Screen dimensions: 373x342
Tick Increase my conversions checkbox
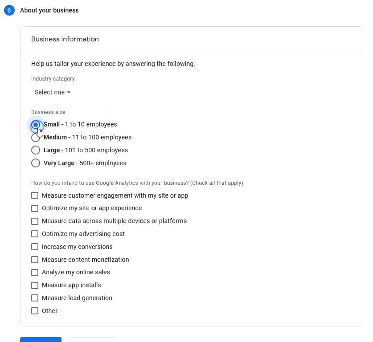click(x=35, y=247)
